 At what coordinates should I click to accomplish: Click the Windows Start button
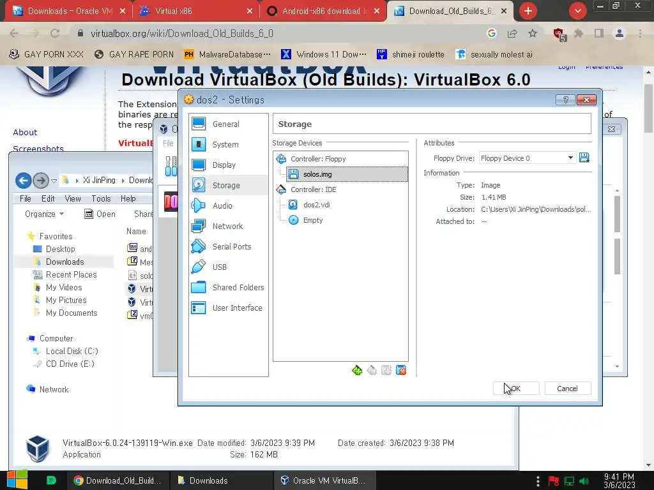[x=17, y=480]
